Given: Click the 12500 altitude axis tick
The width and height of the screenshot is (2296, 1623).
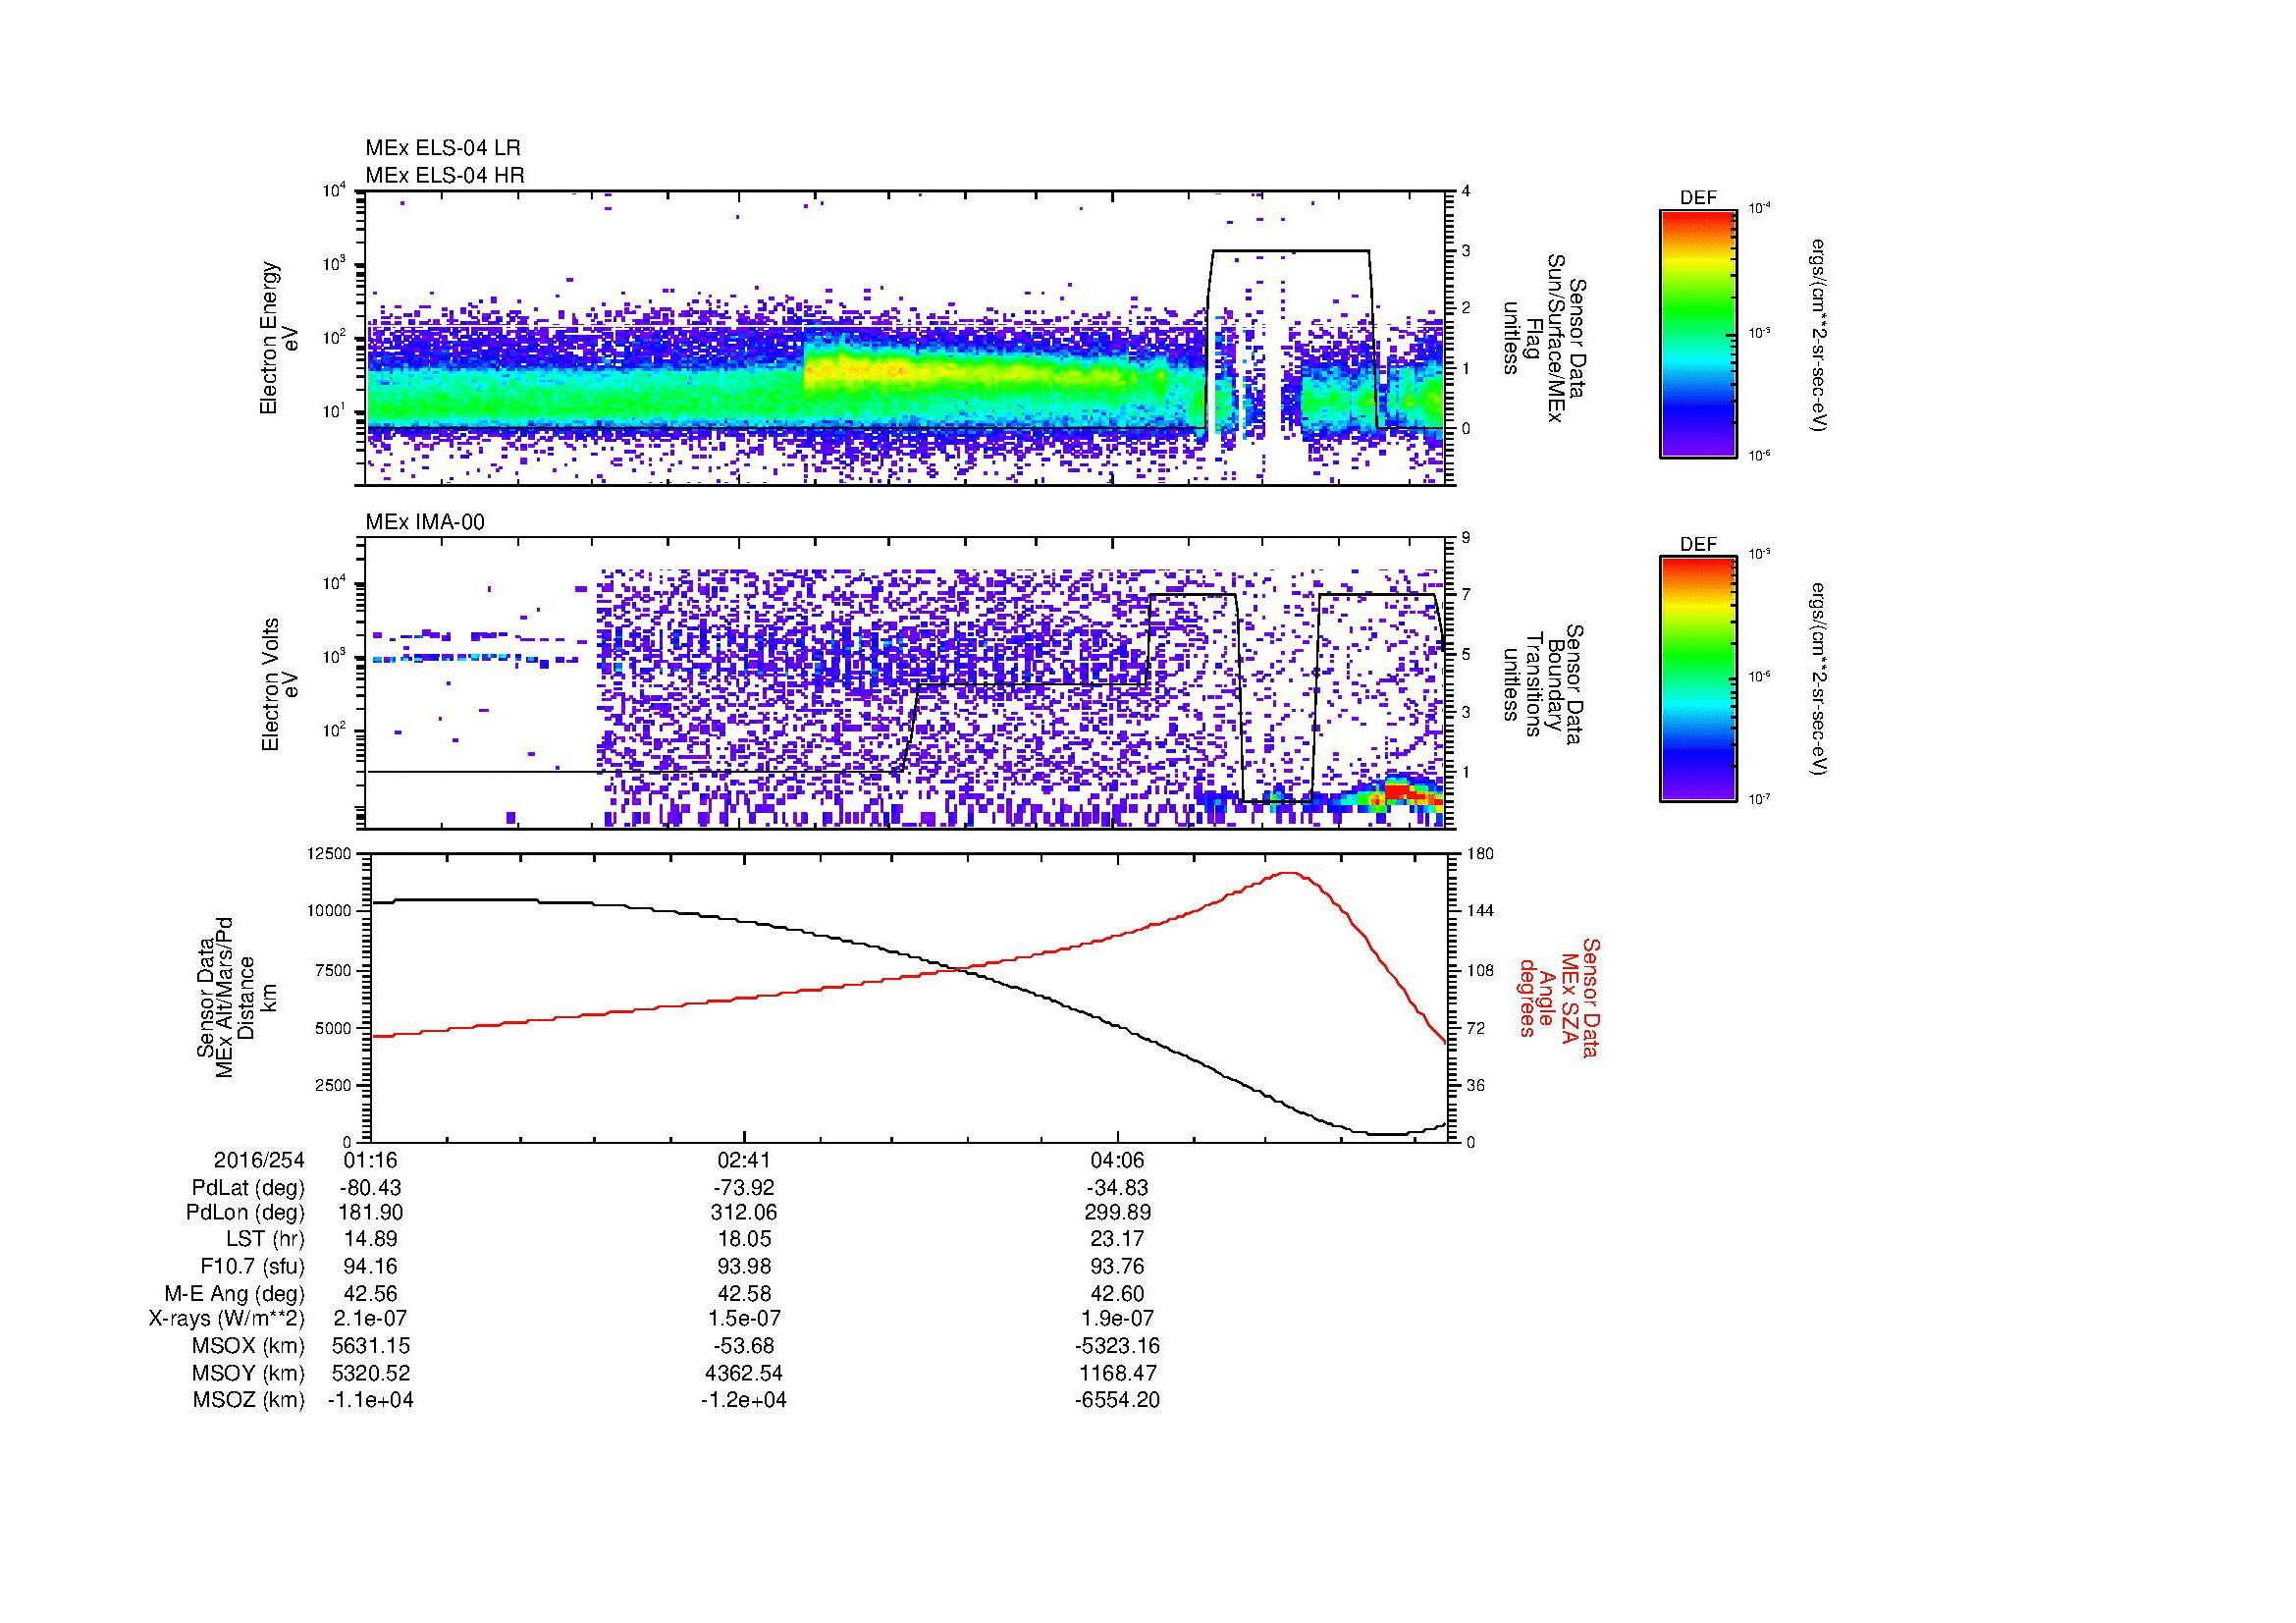Looking at the screenshot, I should coord(329,853).
